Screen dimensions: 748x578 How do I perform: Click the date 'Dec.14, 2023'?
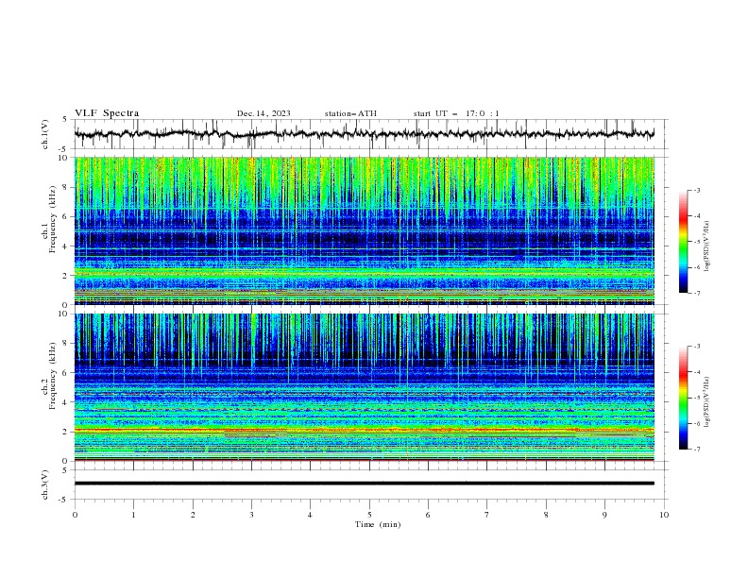click(x=263, y=113)
